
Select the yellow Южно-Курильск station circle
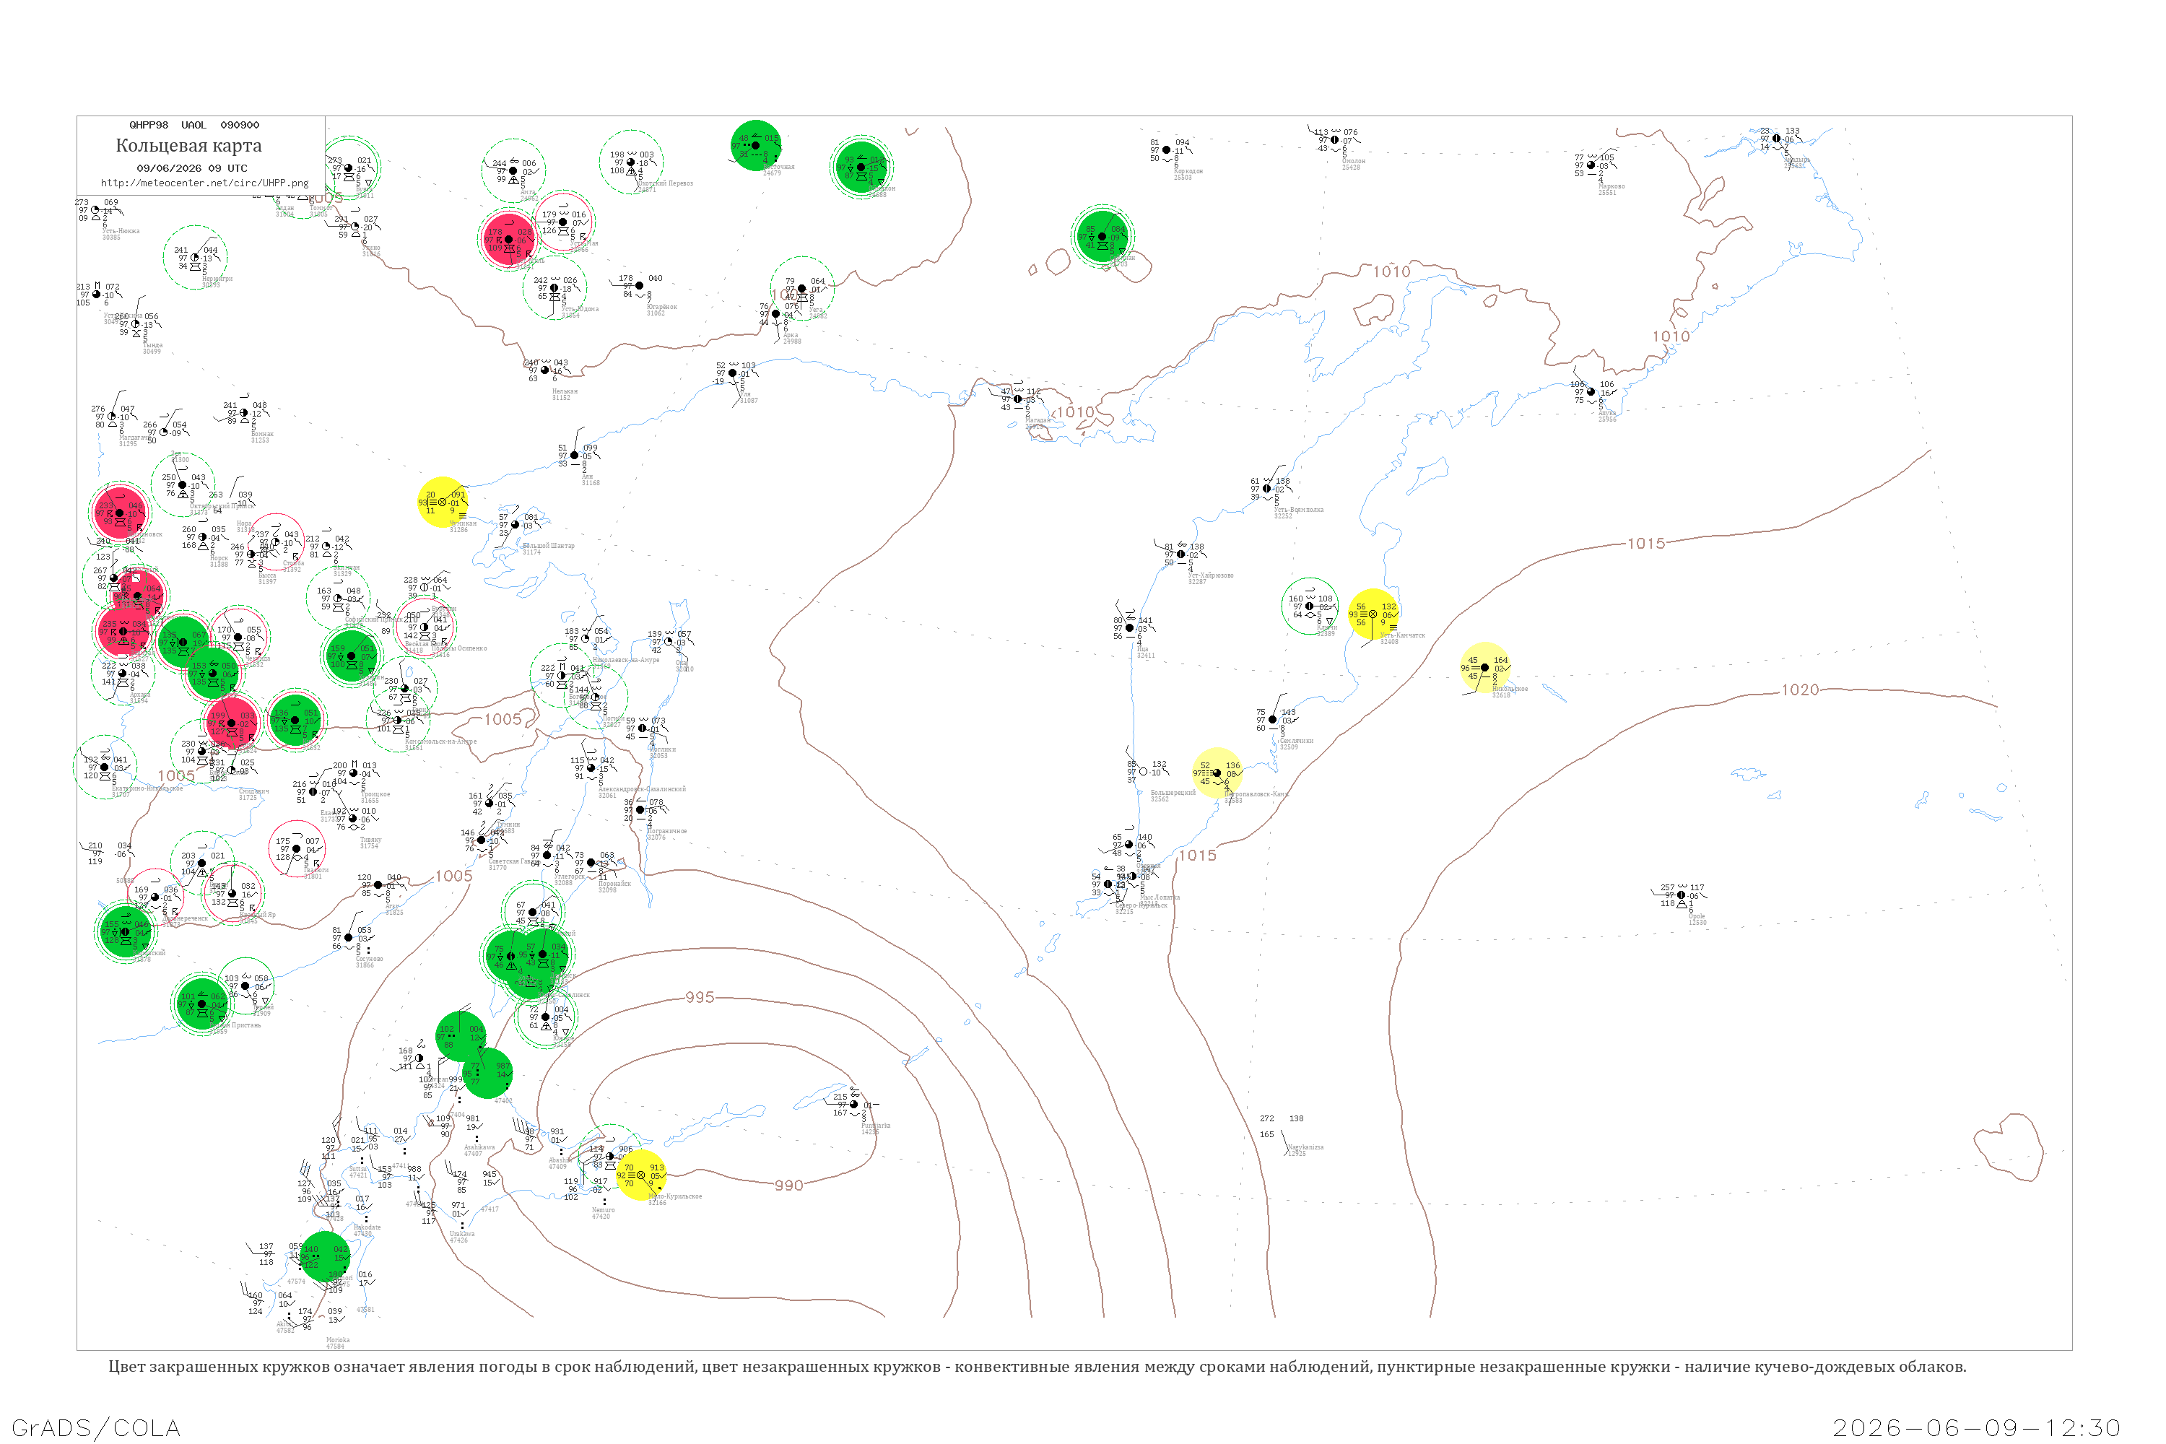coord(641,1175)
